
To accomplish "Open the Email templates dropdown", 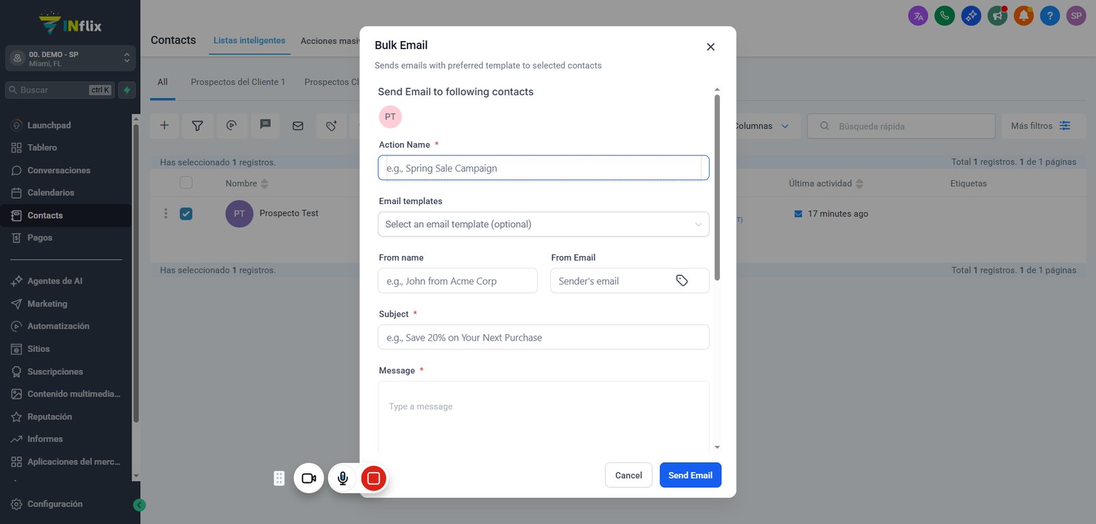I will [543, 224].
